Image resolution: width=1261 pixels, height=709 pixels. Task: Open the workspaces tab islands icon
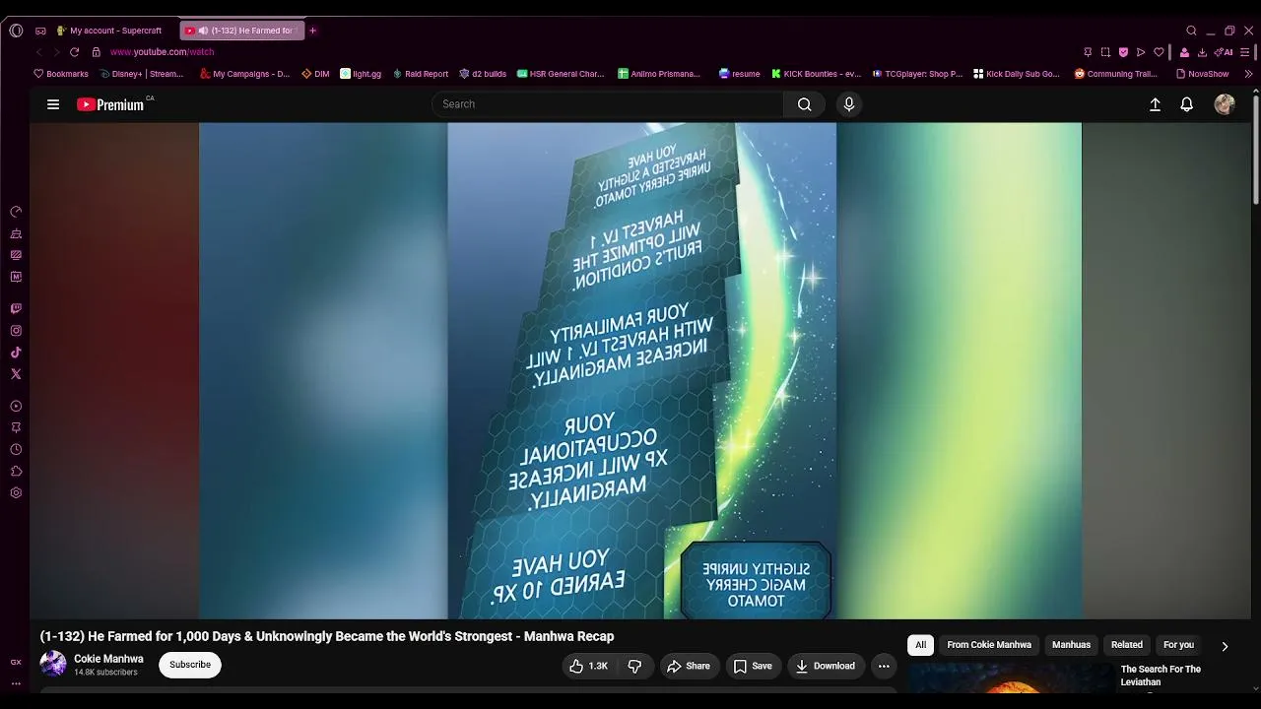tap(40, 31)
